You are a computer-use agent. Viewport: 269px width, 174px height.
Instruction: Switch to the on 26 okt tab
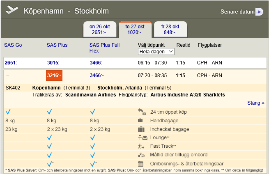100,30
